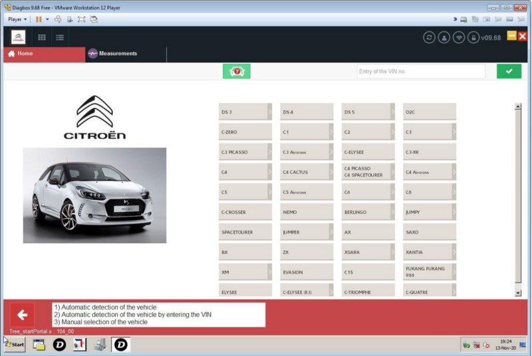The image size is (532, 356).
Task: Enter full screen mode VMware icon
Action: click(x=81, y=19)
